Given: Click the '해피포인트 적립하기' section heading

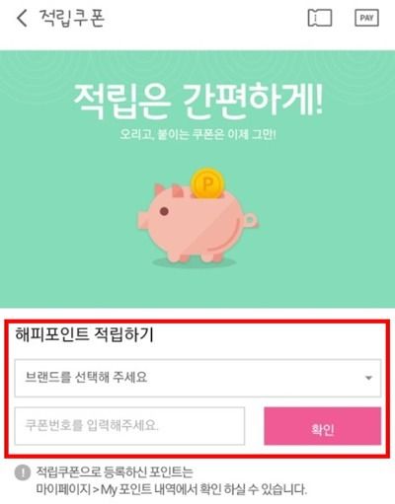Looking at the screenshot, I should click(x=84, y=335).
